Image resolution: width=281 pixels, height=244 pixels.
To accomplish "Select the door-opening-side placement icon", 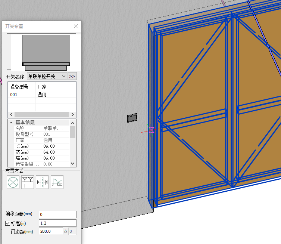I will click(57, 182).
